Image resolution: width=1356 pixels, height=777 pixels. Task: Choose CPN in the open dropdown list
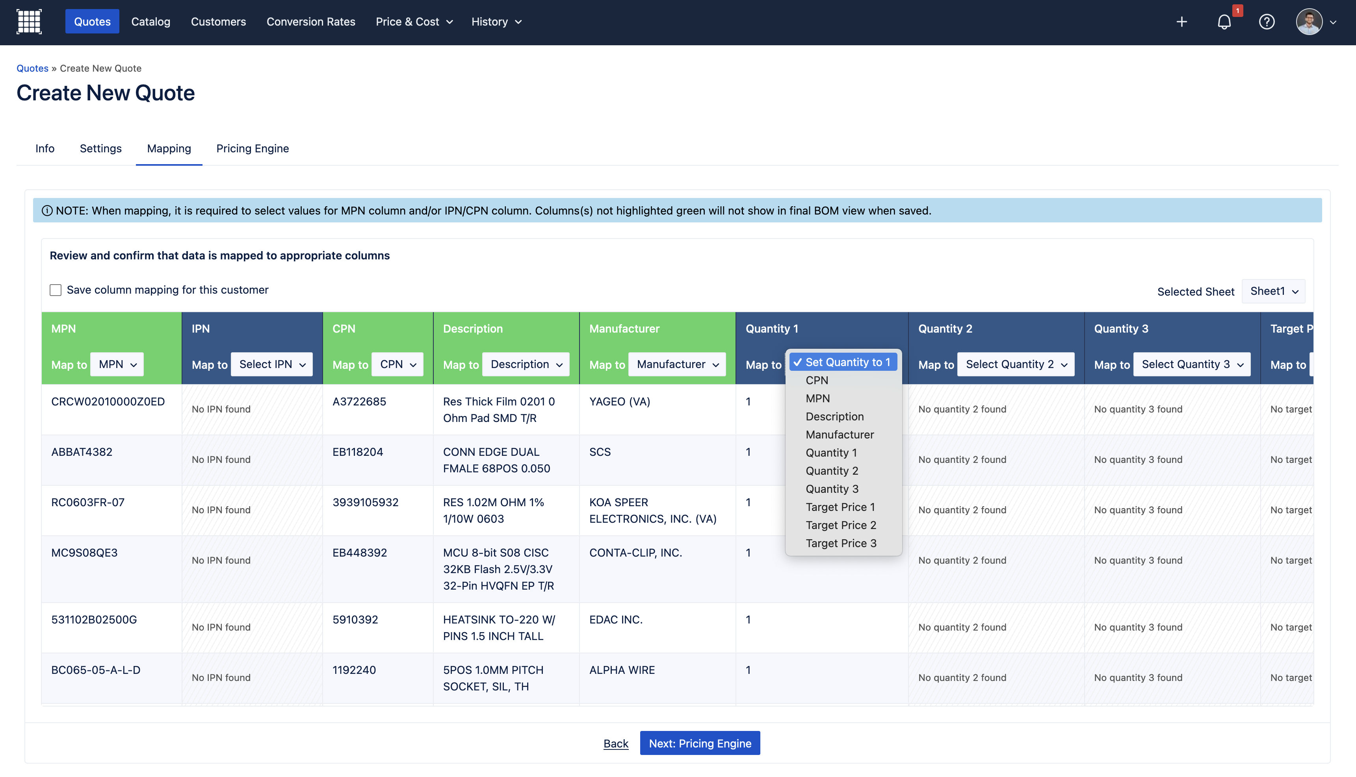pyautogui.click(x=843, y=381)
